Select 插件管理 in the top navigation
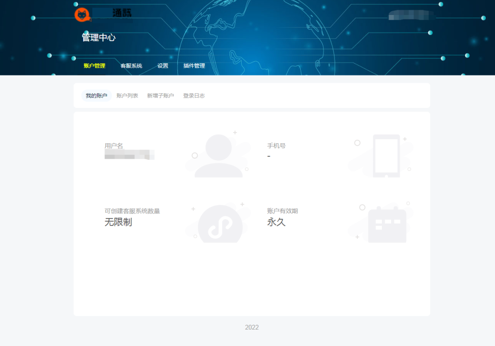Screen dimensions: 495x346 [x=194, y=66]
